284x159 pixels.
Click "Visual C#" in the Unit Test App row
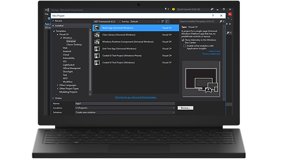tap(166, 49)
